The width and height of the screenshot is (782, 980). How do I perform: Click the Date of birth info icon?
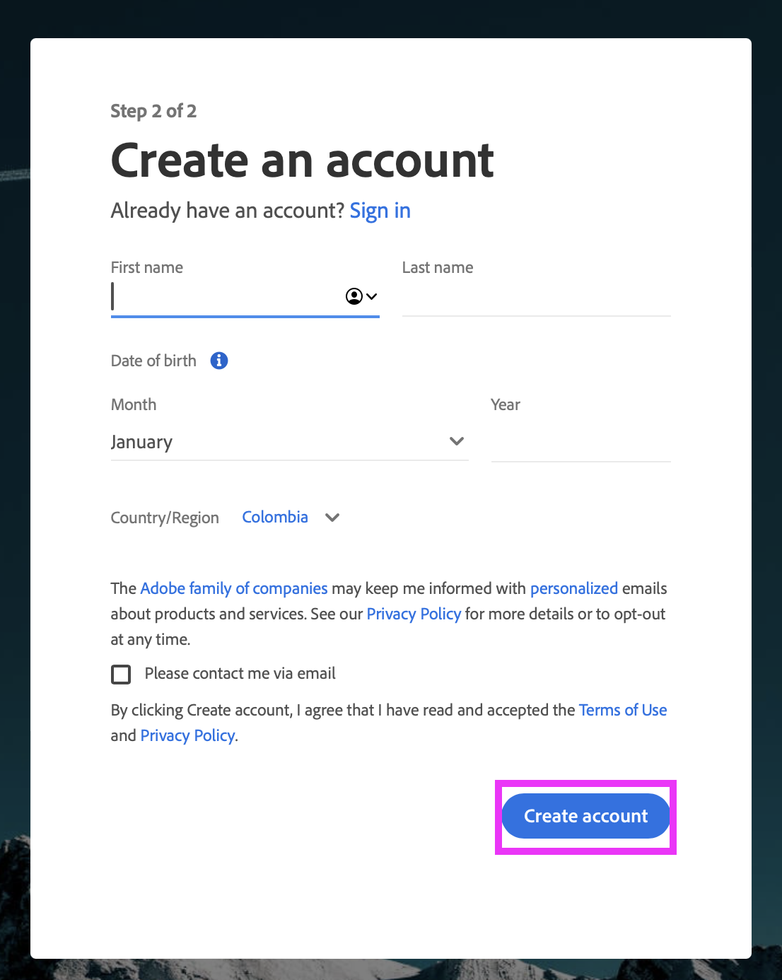pos(219,361)
